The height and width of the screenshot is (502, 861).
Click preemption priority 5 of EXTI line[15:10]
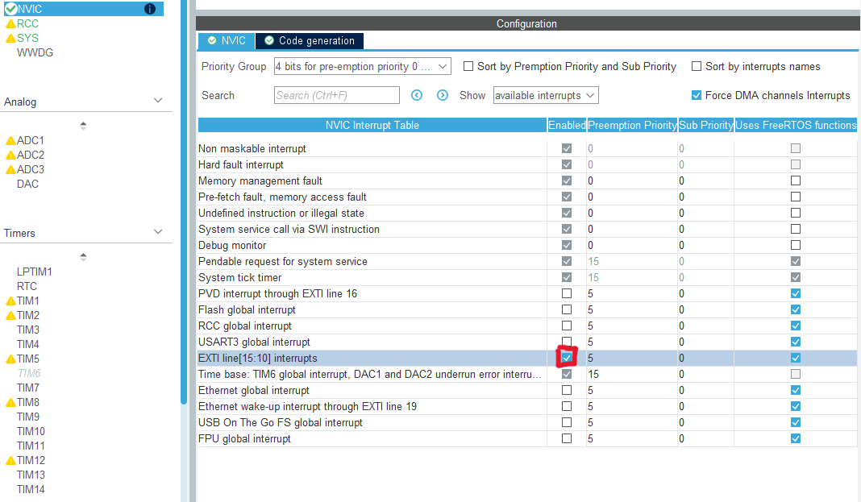point(591,359)
